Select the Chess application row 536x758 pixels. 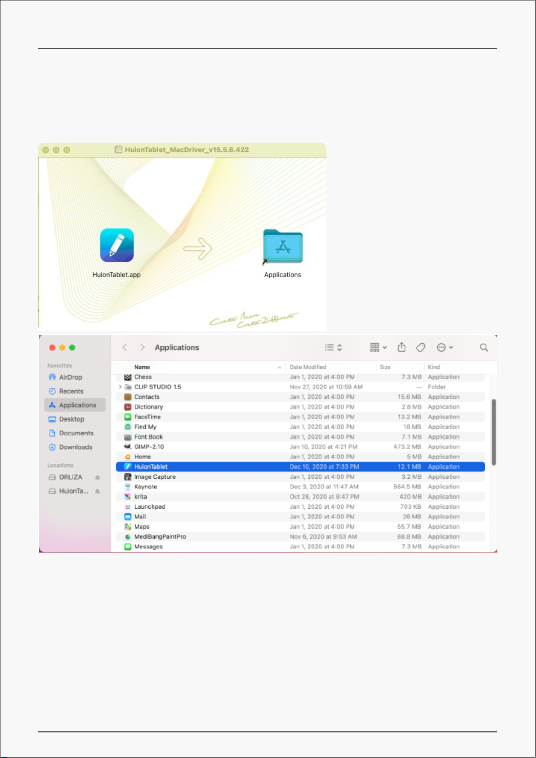[300, 377]
